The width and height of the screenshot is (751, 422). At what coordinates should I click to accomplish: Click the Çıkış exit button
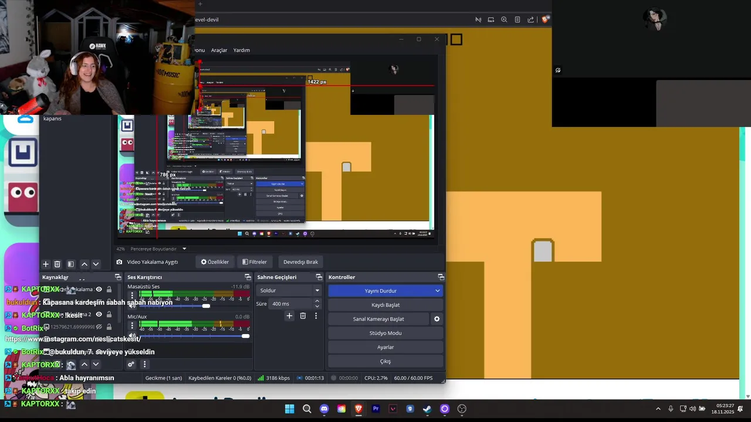click(385, 361)
